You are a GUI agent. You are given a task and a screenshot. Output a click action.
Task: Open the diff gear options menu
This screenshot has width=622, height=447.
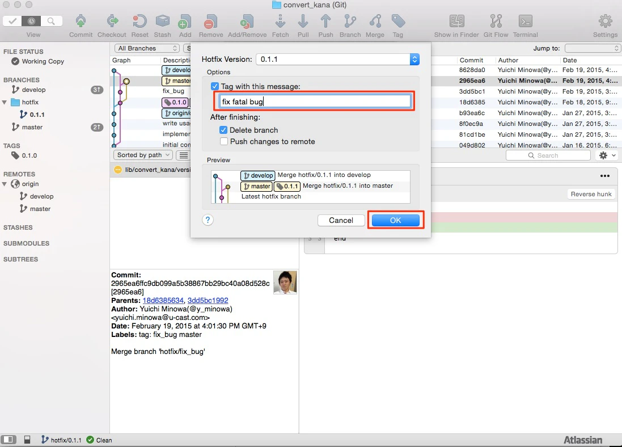tap(607, 155)
